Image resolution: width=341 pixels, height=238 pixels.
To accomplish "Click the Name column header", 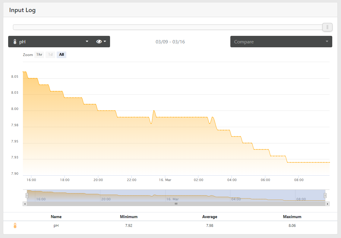I will click(56, 217).
